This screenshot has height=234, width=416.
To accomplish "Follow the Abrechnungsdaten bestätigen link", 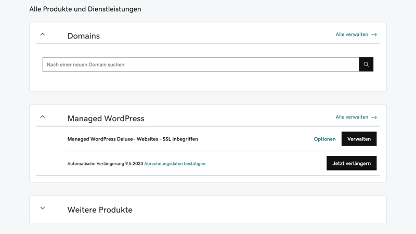I will click(x=175, y=164).
